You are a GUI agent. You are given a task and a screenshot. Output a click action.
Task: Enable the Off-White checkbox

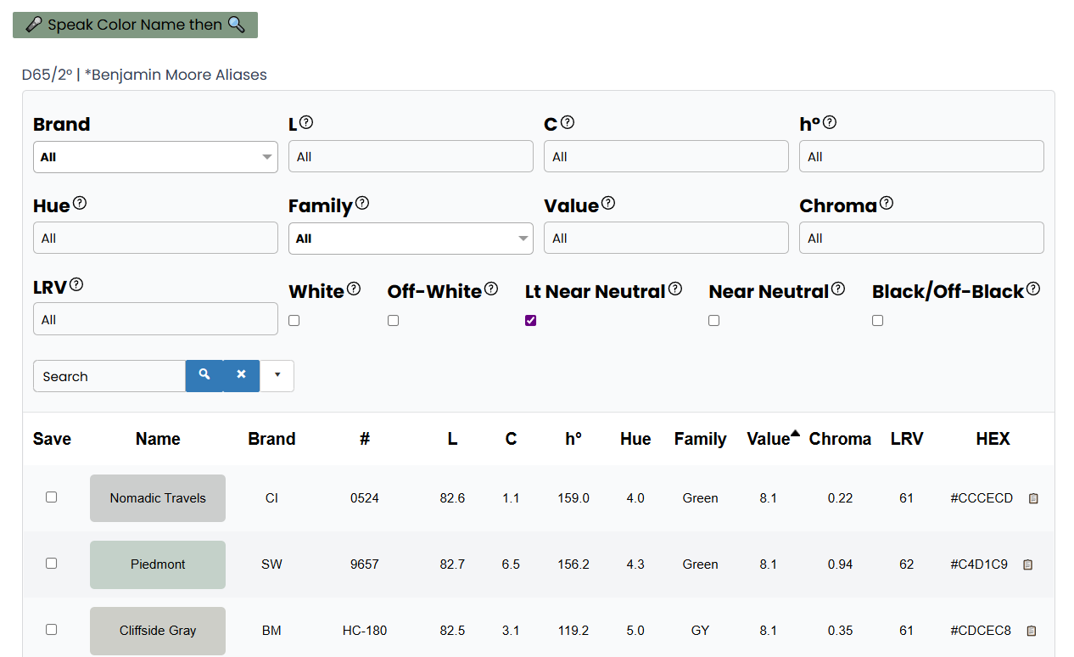click(x=394, y=321)
